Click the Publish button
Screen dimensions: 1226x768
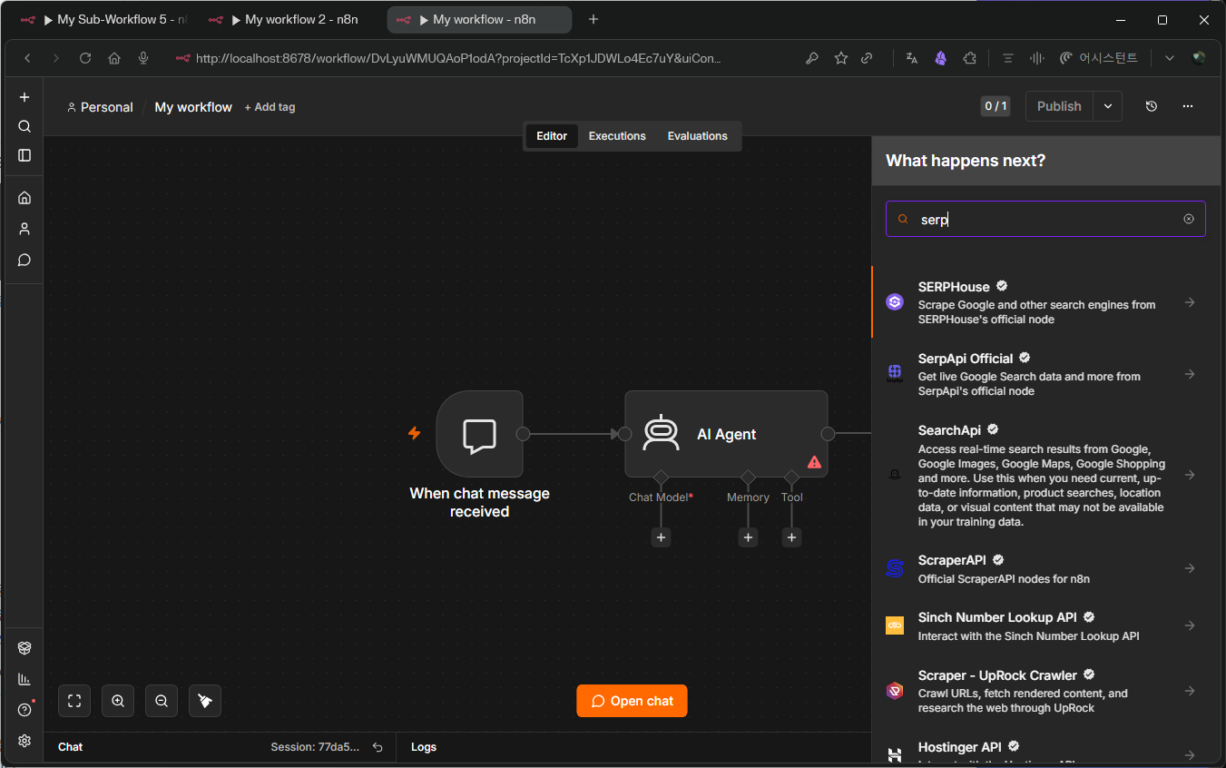point(1059,106)
